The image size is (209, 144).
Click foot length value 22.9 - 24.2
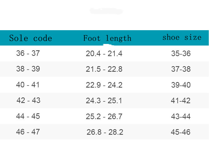(104, 85)
